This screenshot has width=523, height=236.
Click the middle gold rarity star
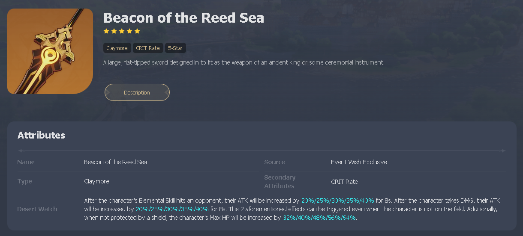click(122, 31)
